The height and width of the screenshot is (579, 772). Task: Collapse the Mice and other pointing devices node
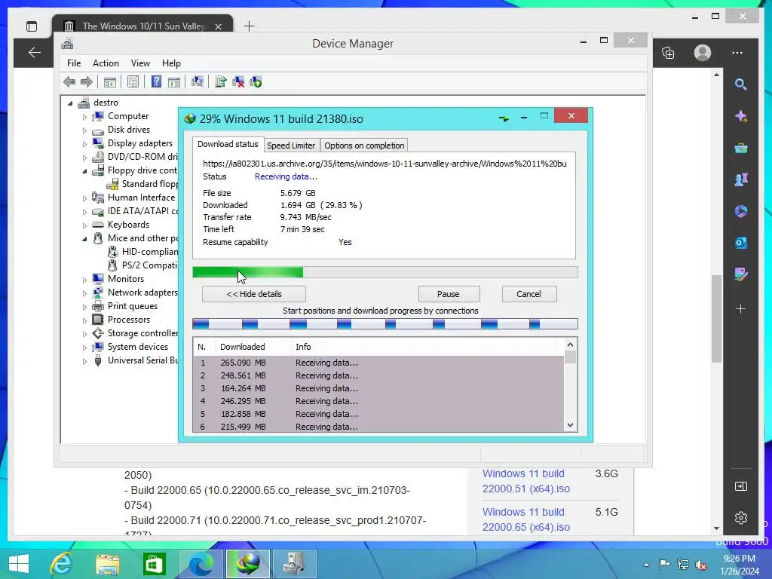tap(84, 239)
